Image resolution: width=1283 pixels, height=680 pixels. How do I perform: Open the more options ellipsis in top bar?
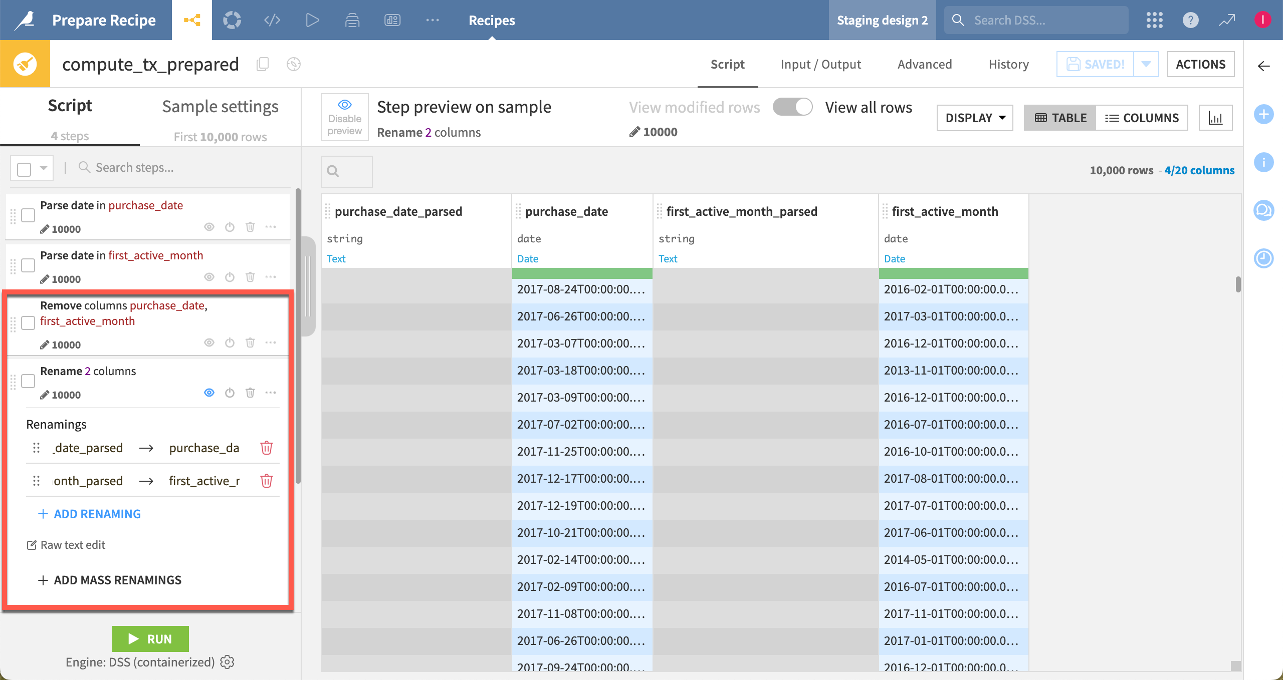click(433, 20)
